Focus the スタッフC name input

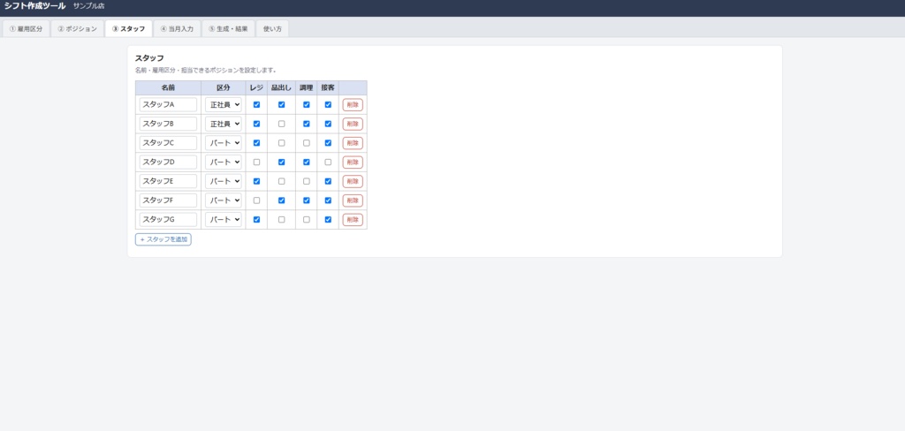[168, 142]
